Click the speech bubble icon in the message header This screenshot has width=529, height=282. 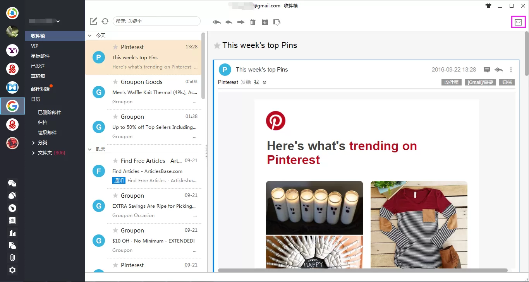click(487, 70)
